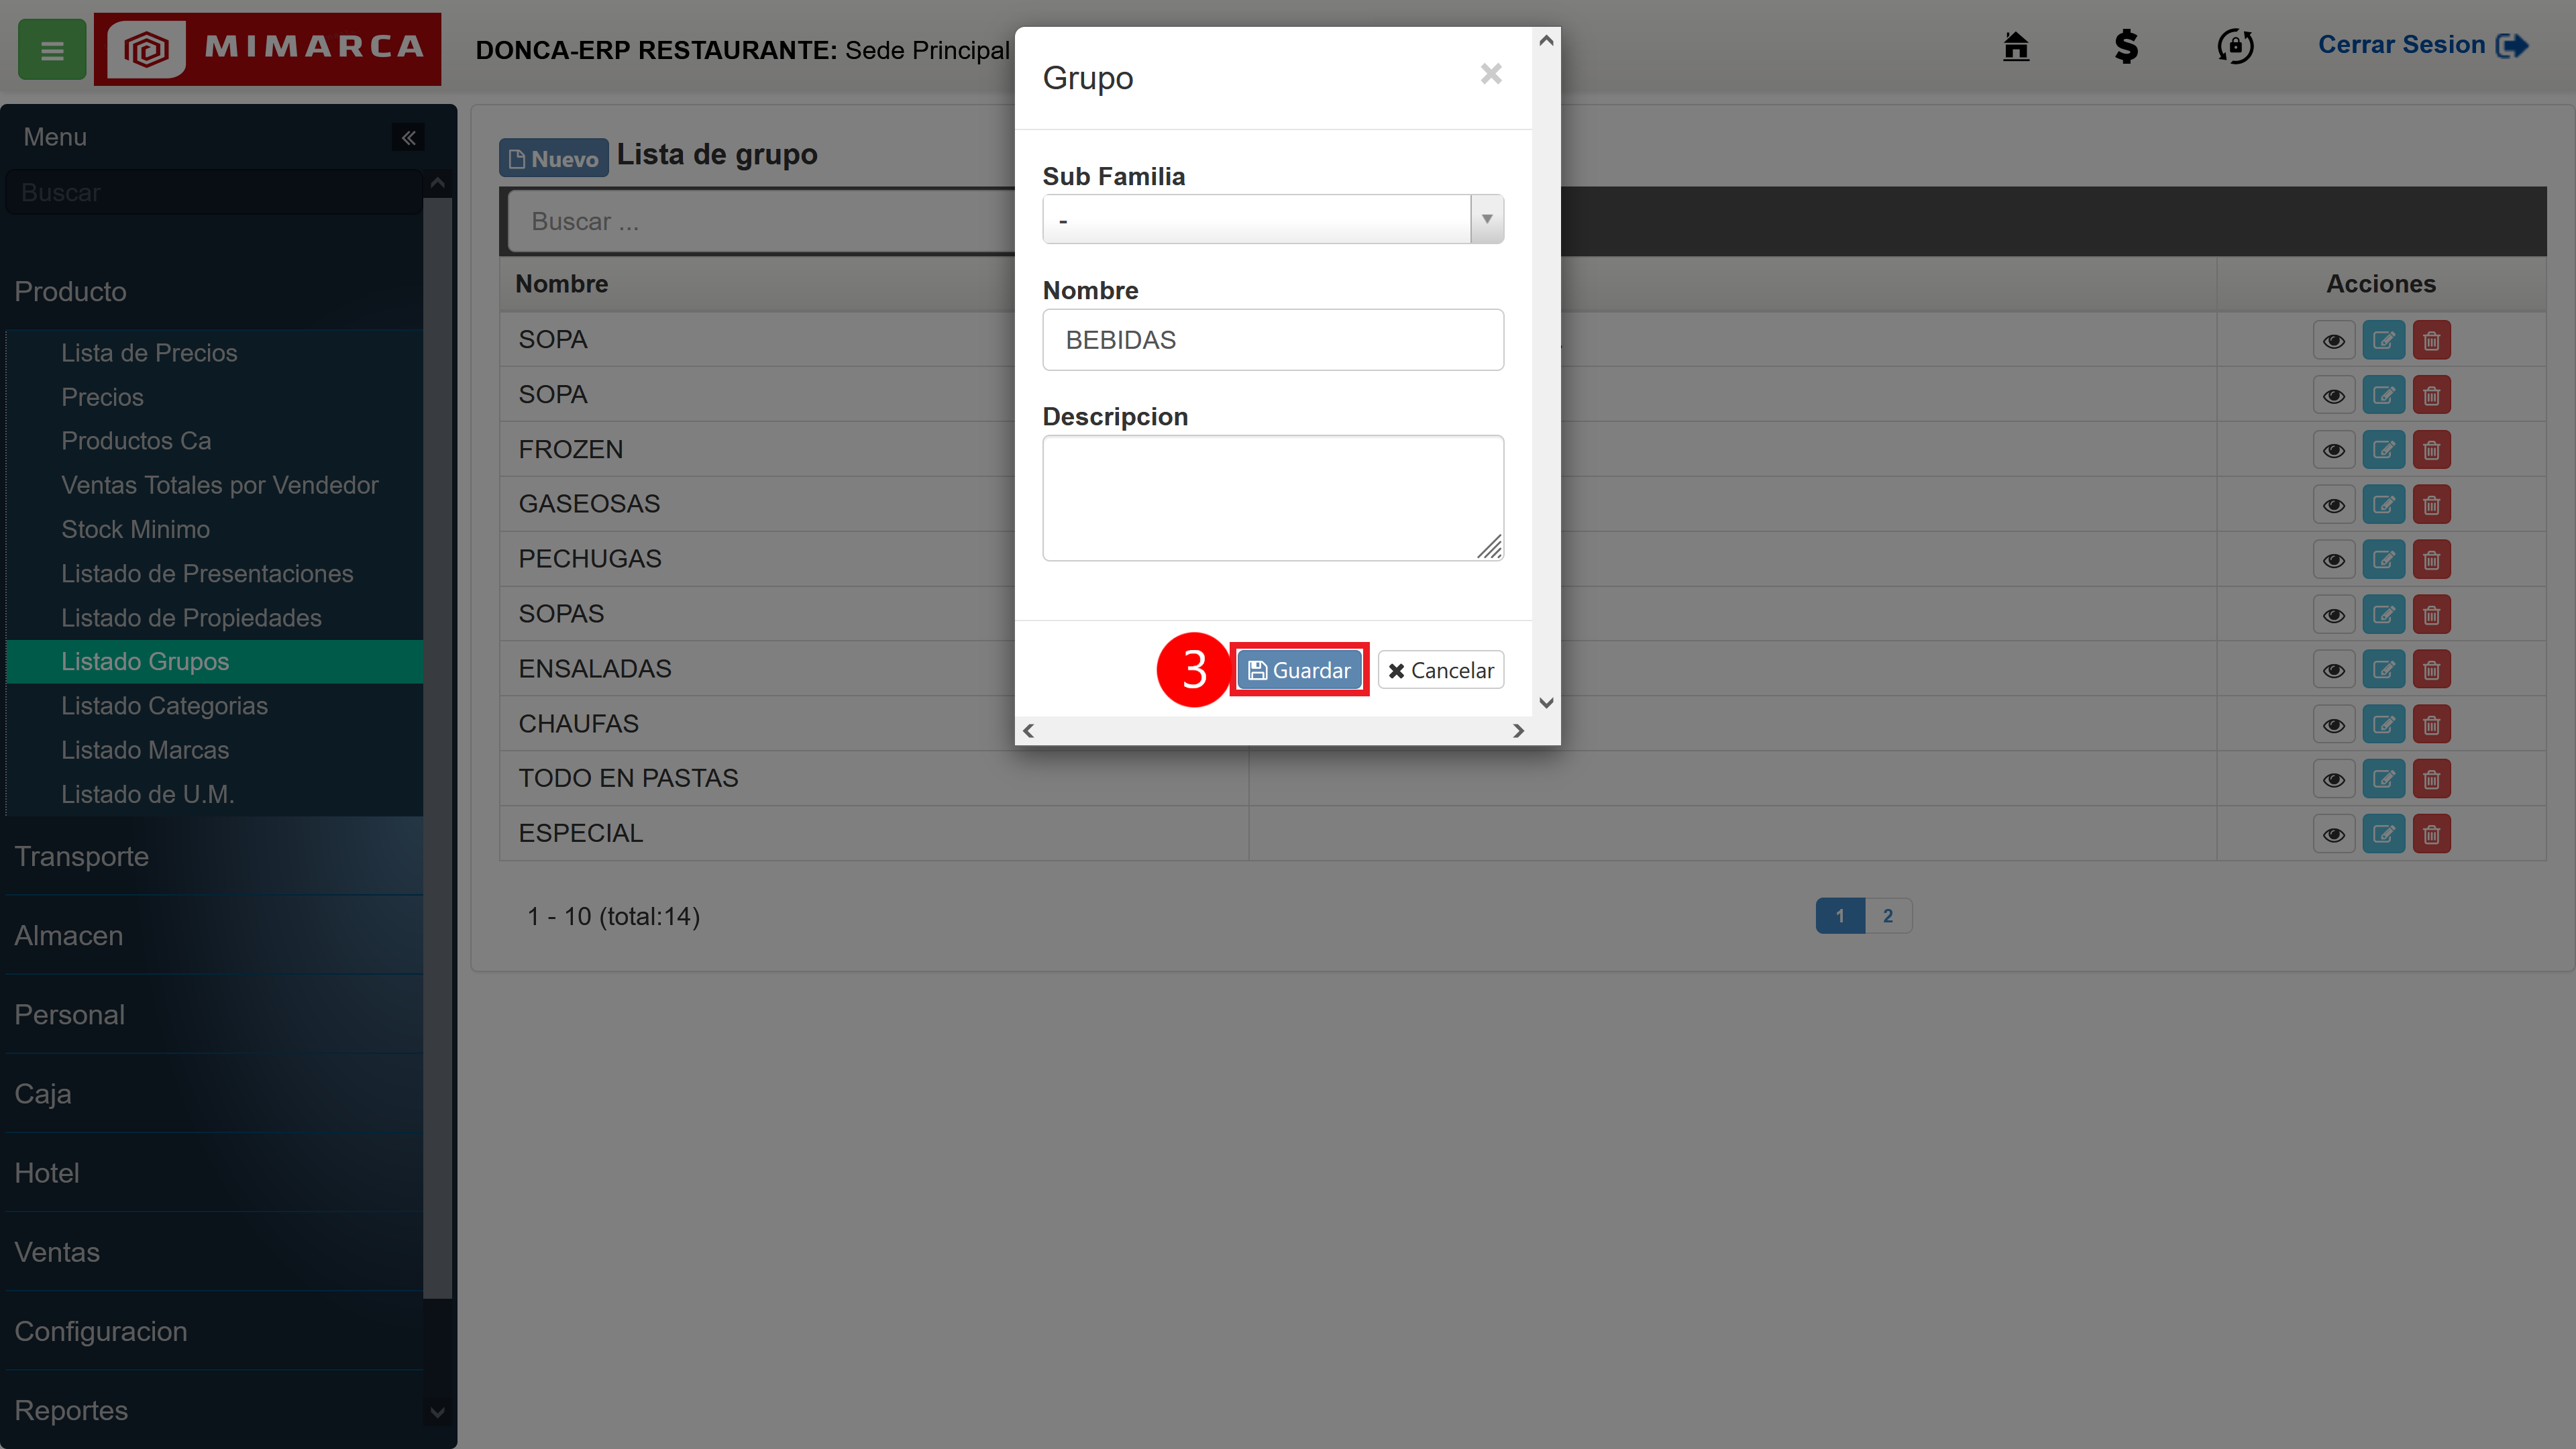Click the green hamburger menu button
The image size is (2576, 1449).
pos(52,49)
